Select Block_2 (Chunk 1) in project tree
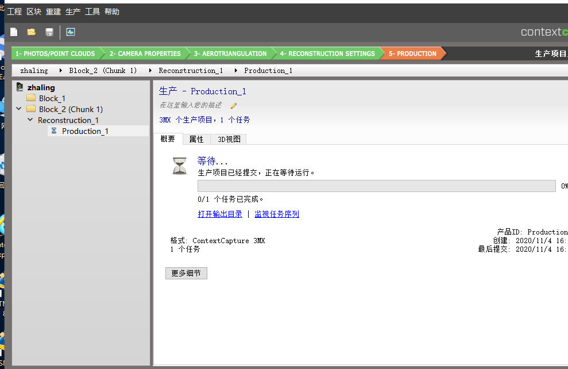This screenshot has height=369, width=568. pyautogui.click(x=71, y=109)
